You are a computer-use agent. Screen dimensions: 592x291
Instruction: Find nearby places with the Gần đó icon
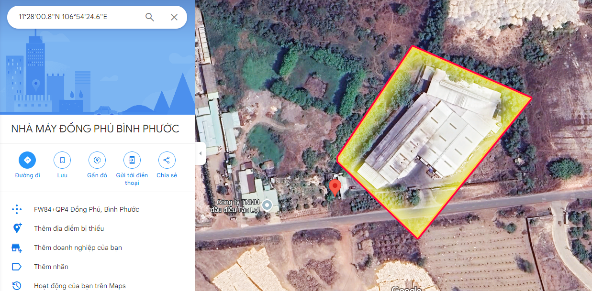point(97,160)
